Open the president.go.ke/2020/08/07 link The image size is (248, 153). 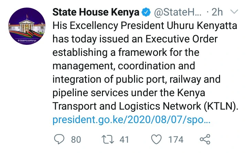coord(132,120)
